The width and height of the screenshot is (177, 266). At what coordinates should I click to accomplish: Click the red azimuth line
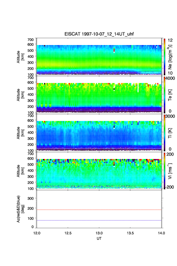tap(99, 210)
